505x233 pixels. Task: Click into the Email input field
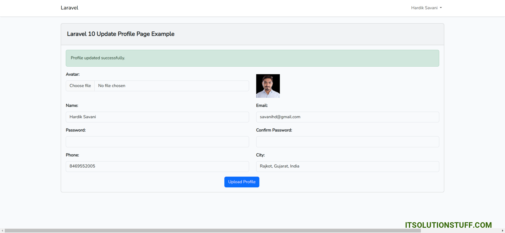tap(347, 117)
